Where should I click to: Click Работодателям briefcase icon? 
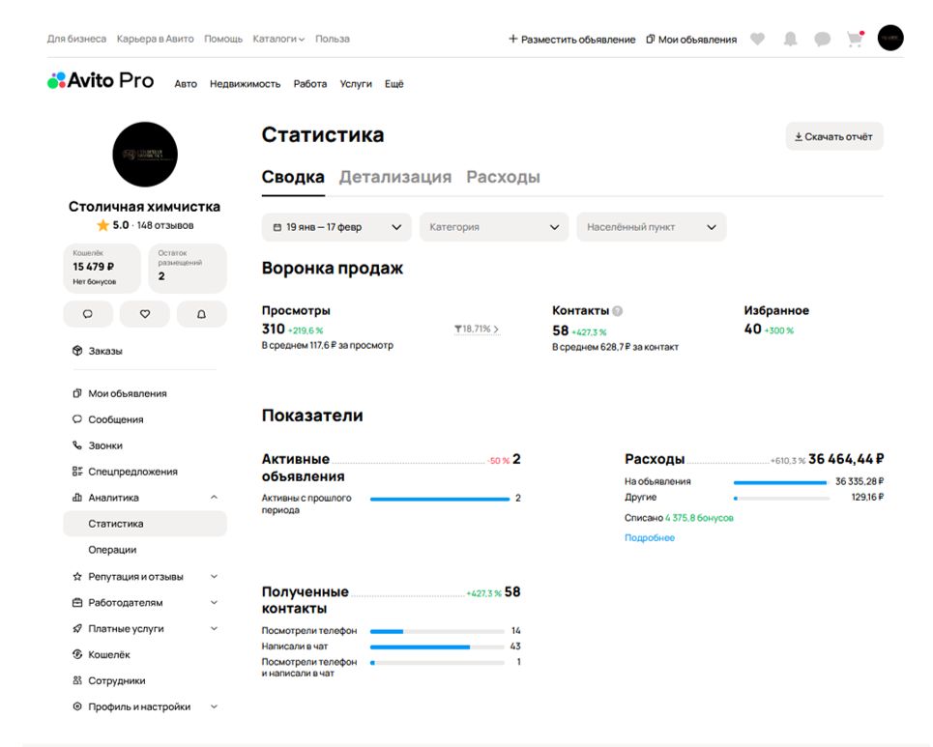[77, 602]
